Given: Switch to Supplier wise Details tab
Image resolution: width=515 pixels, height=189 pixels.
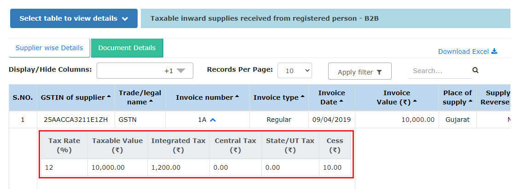Looking at the screenshot, I should pos(49,48).
